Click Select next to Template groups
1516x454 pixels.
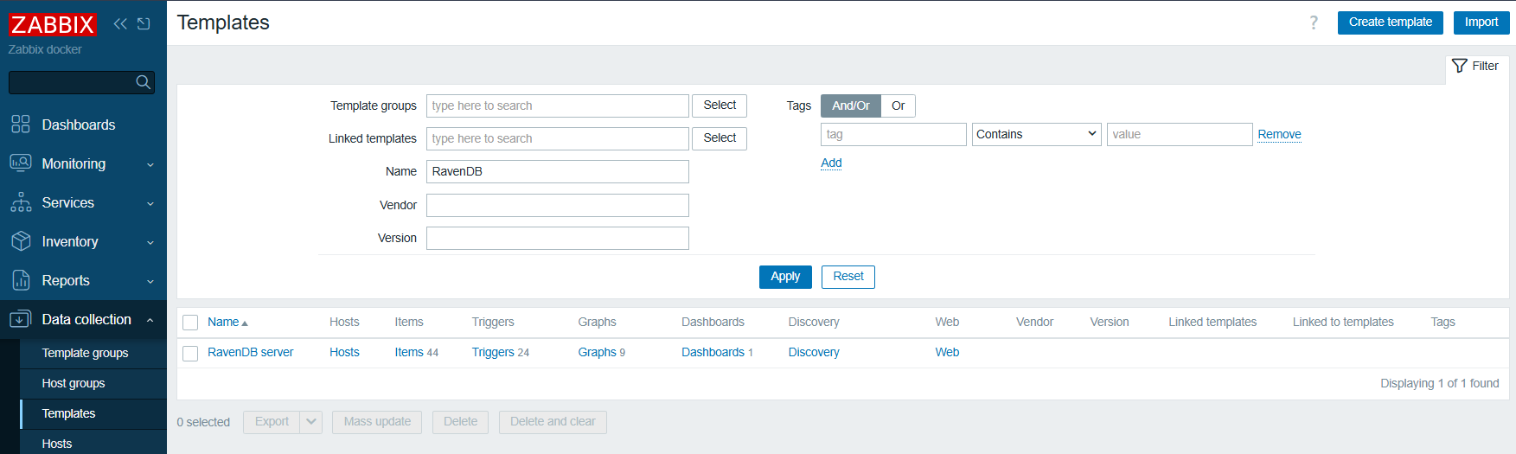pos(720,106)
